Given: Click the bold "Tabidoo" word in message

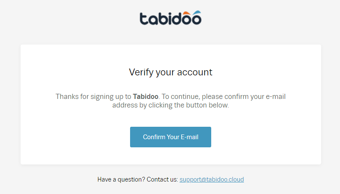Looking at the screenshot, I should (146, 96).
